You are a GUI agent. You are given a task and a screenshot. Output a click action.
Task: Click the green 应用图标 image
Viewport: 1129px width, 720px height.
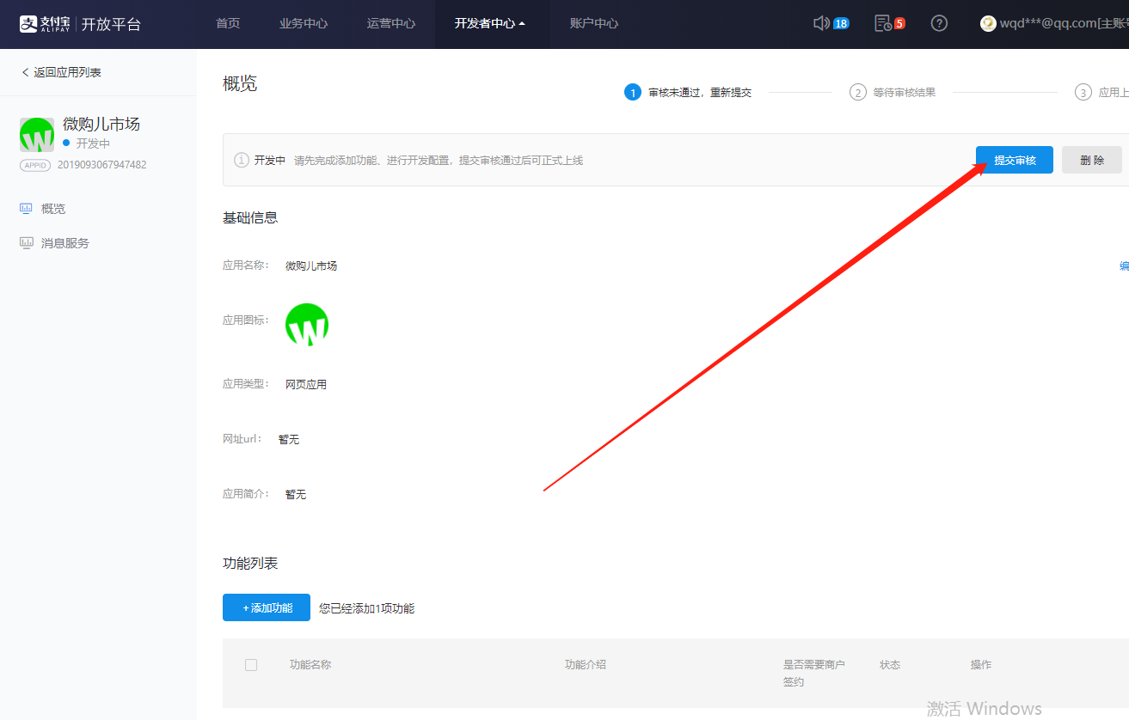(307, 325)
